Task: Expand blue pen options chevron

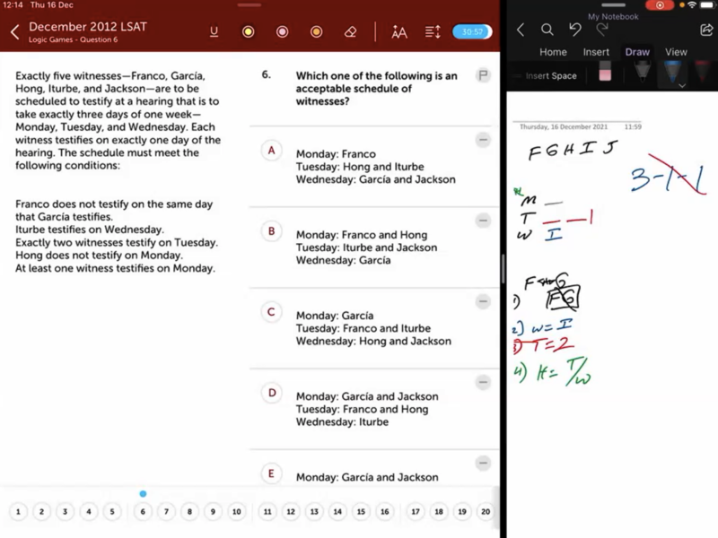Action: (x=682, y=86)
